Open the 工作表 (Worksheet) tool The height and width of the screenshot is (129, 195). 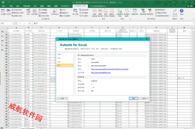8,12
